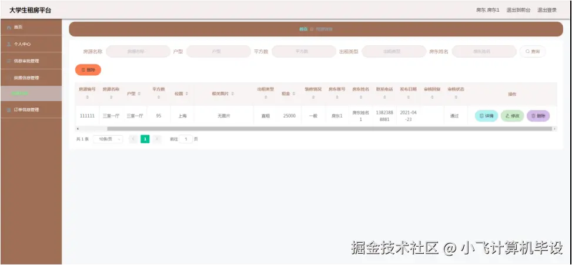Collapse the 房源信息管理 sidebar menu
572x265 pixels.
coord(31,78)
